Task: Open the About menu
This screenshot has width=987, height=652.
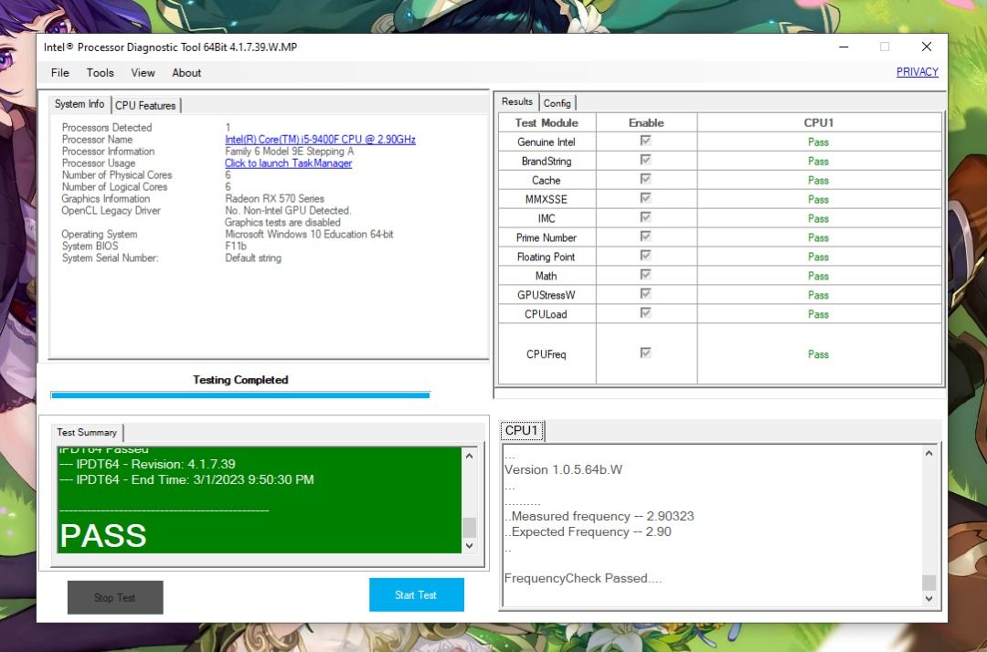Action: pos(187,73)
